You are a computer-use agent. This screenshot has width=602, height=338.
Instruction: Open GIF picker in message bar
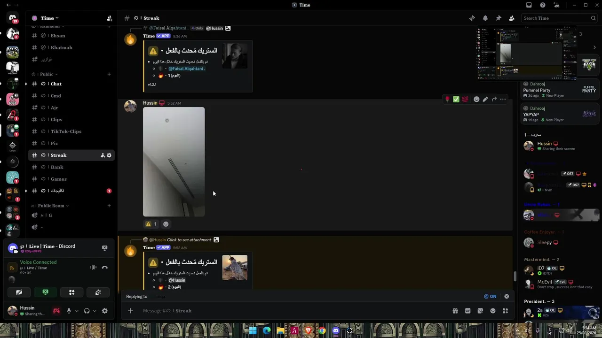tap(467, 311)
